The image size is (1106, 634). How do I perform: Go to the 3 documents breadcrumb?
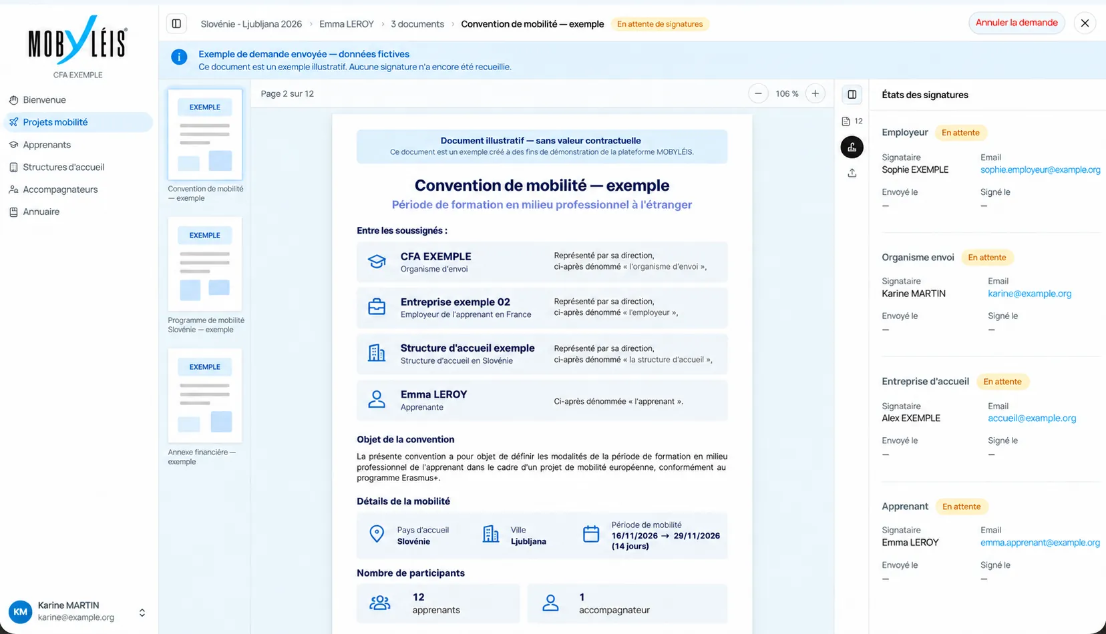[417, 24]
